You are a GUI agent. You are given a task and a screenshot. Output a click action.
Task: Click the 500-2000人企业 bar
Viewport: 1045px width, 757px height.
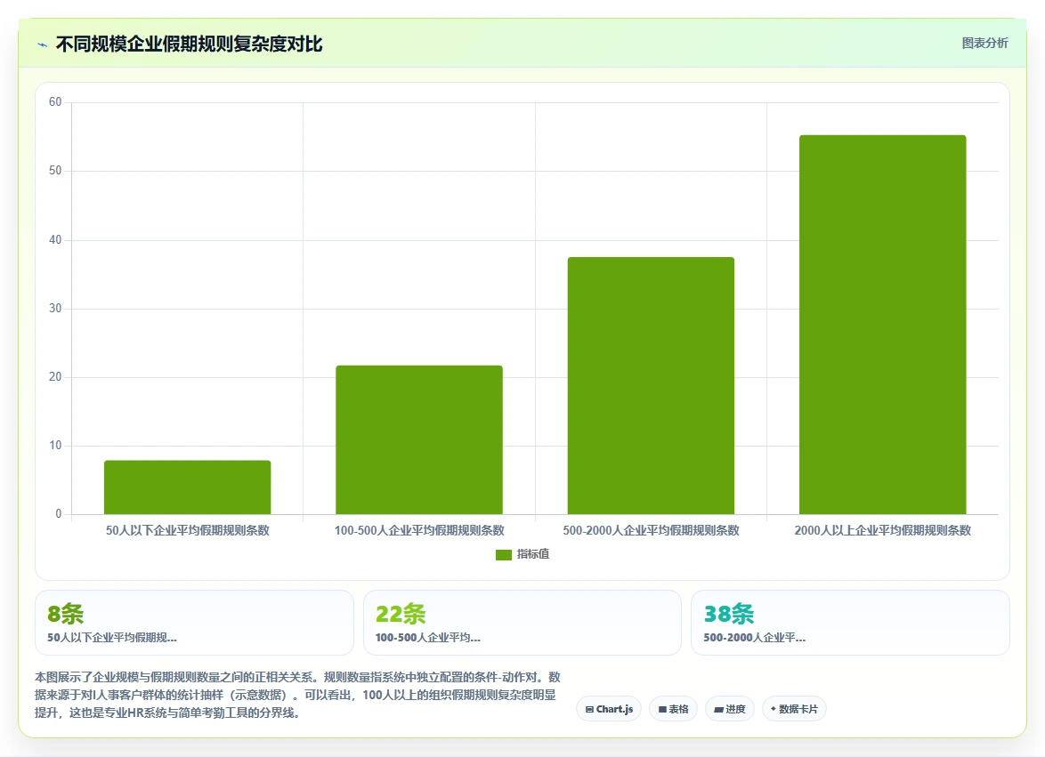(x=652, y=385)
